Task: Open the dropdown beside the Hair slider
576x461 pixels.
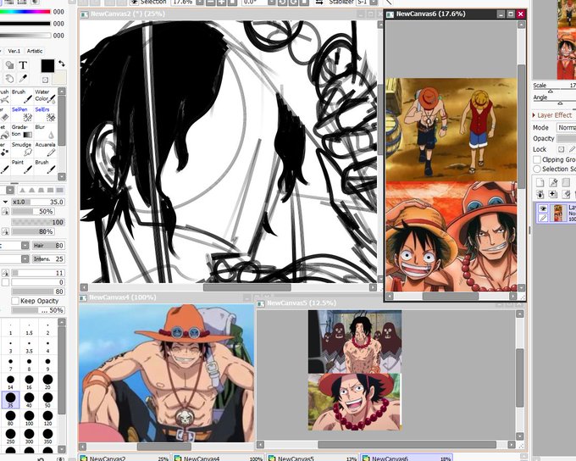Action: tap(25, 246)
